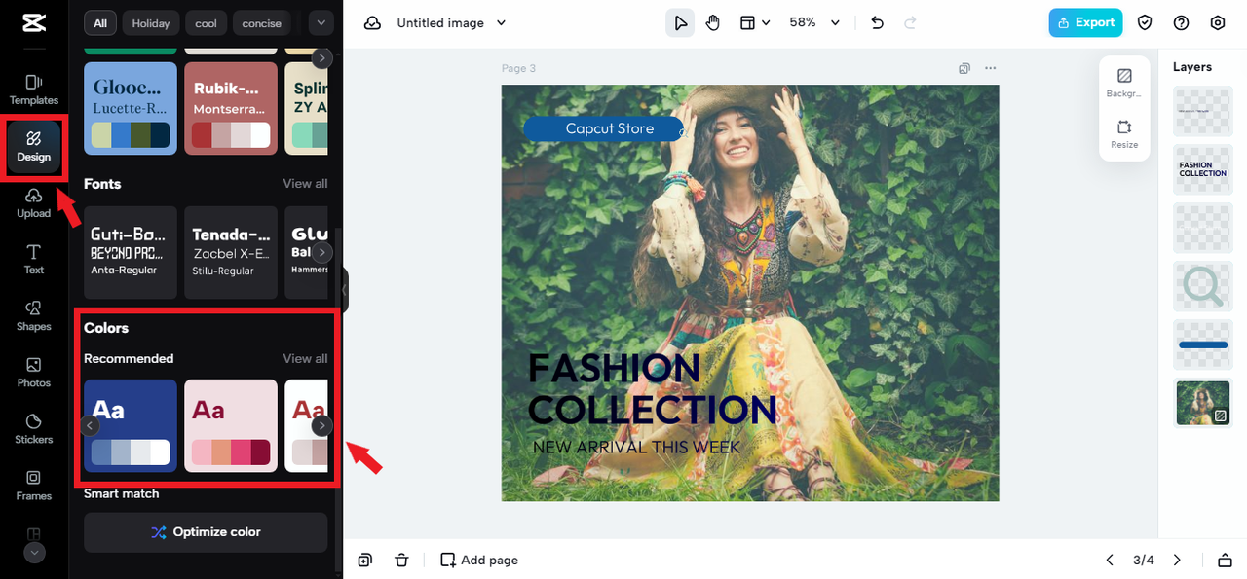The height and width of the screenshot is (579, 1247).
Task: View all Fonts
Action: point(305,183)
